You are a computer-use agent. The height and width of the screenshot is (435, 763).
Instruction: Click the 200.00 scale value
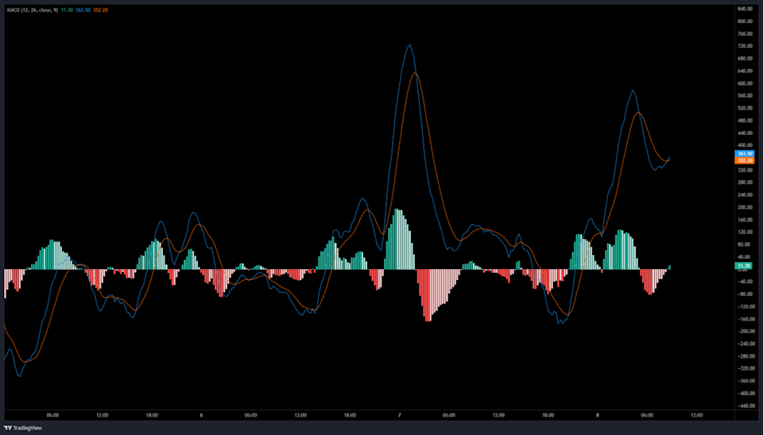pyautogui.click(x=745, y=207)
